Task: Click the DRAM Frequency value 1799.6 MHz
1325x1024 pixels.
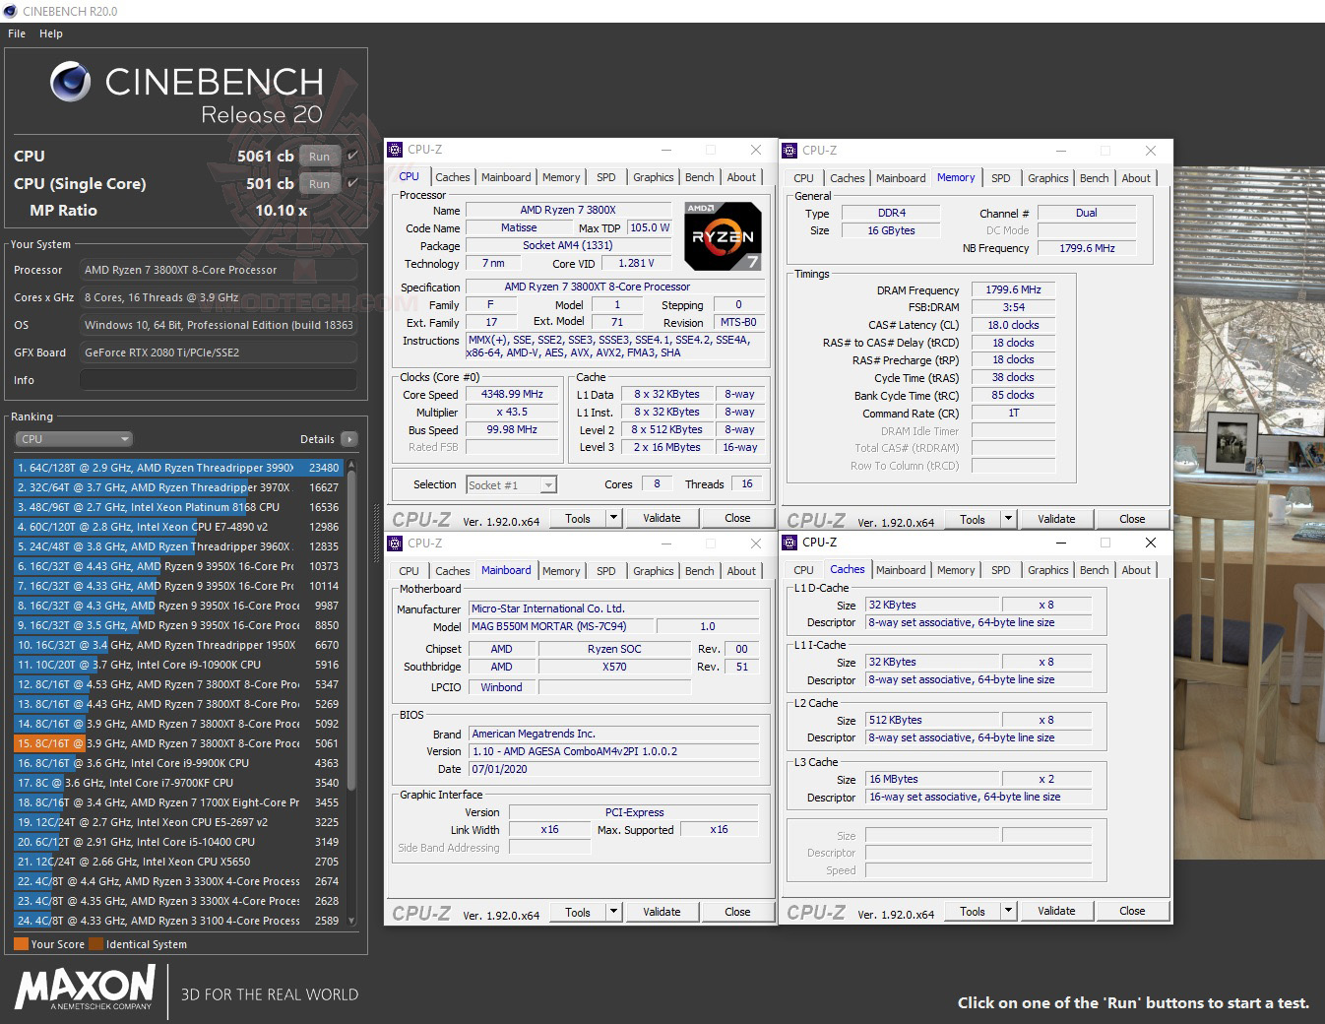Action: tap(1013, 289)
